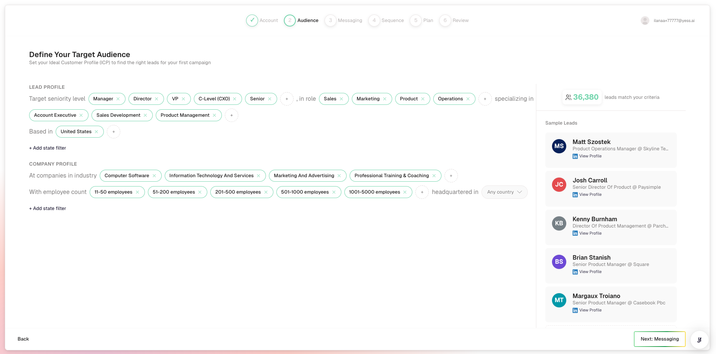Open LinkedIn profile icon for Matt Szostek
The height and width of the screenshot is (354, 716).
pyautogui.click(x=575, y=156)
